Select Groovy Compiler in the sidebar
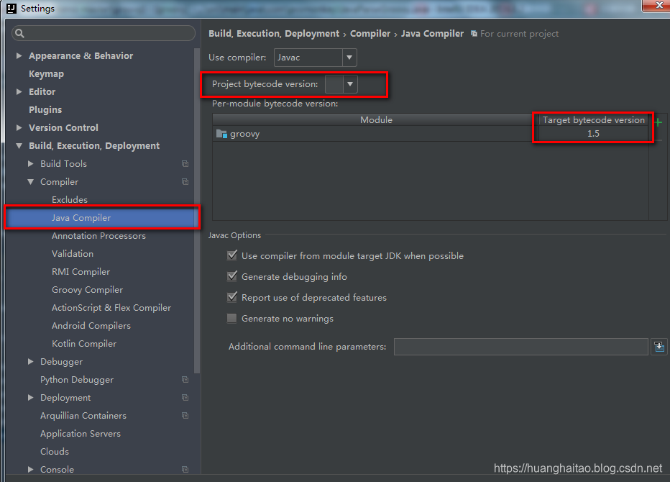 [87, 289]
